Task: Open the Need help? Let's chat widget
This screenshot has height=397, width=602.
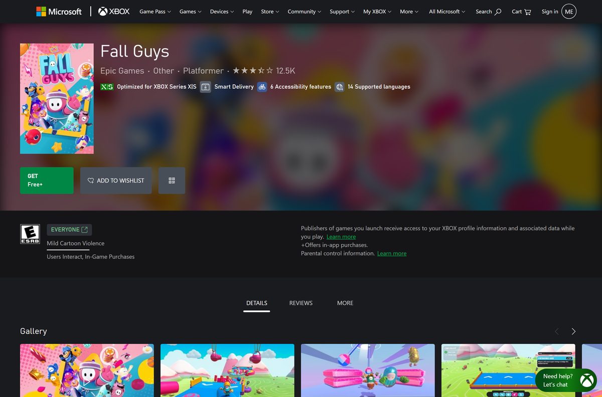Action: 566,380
